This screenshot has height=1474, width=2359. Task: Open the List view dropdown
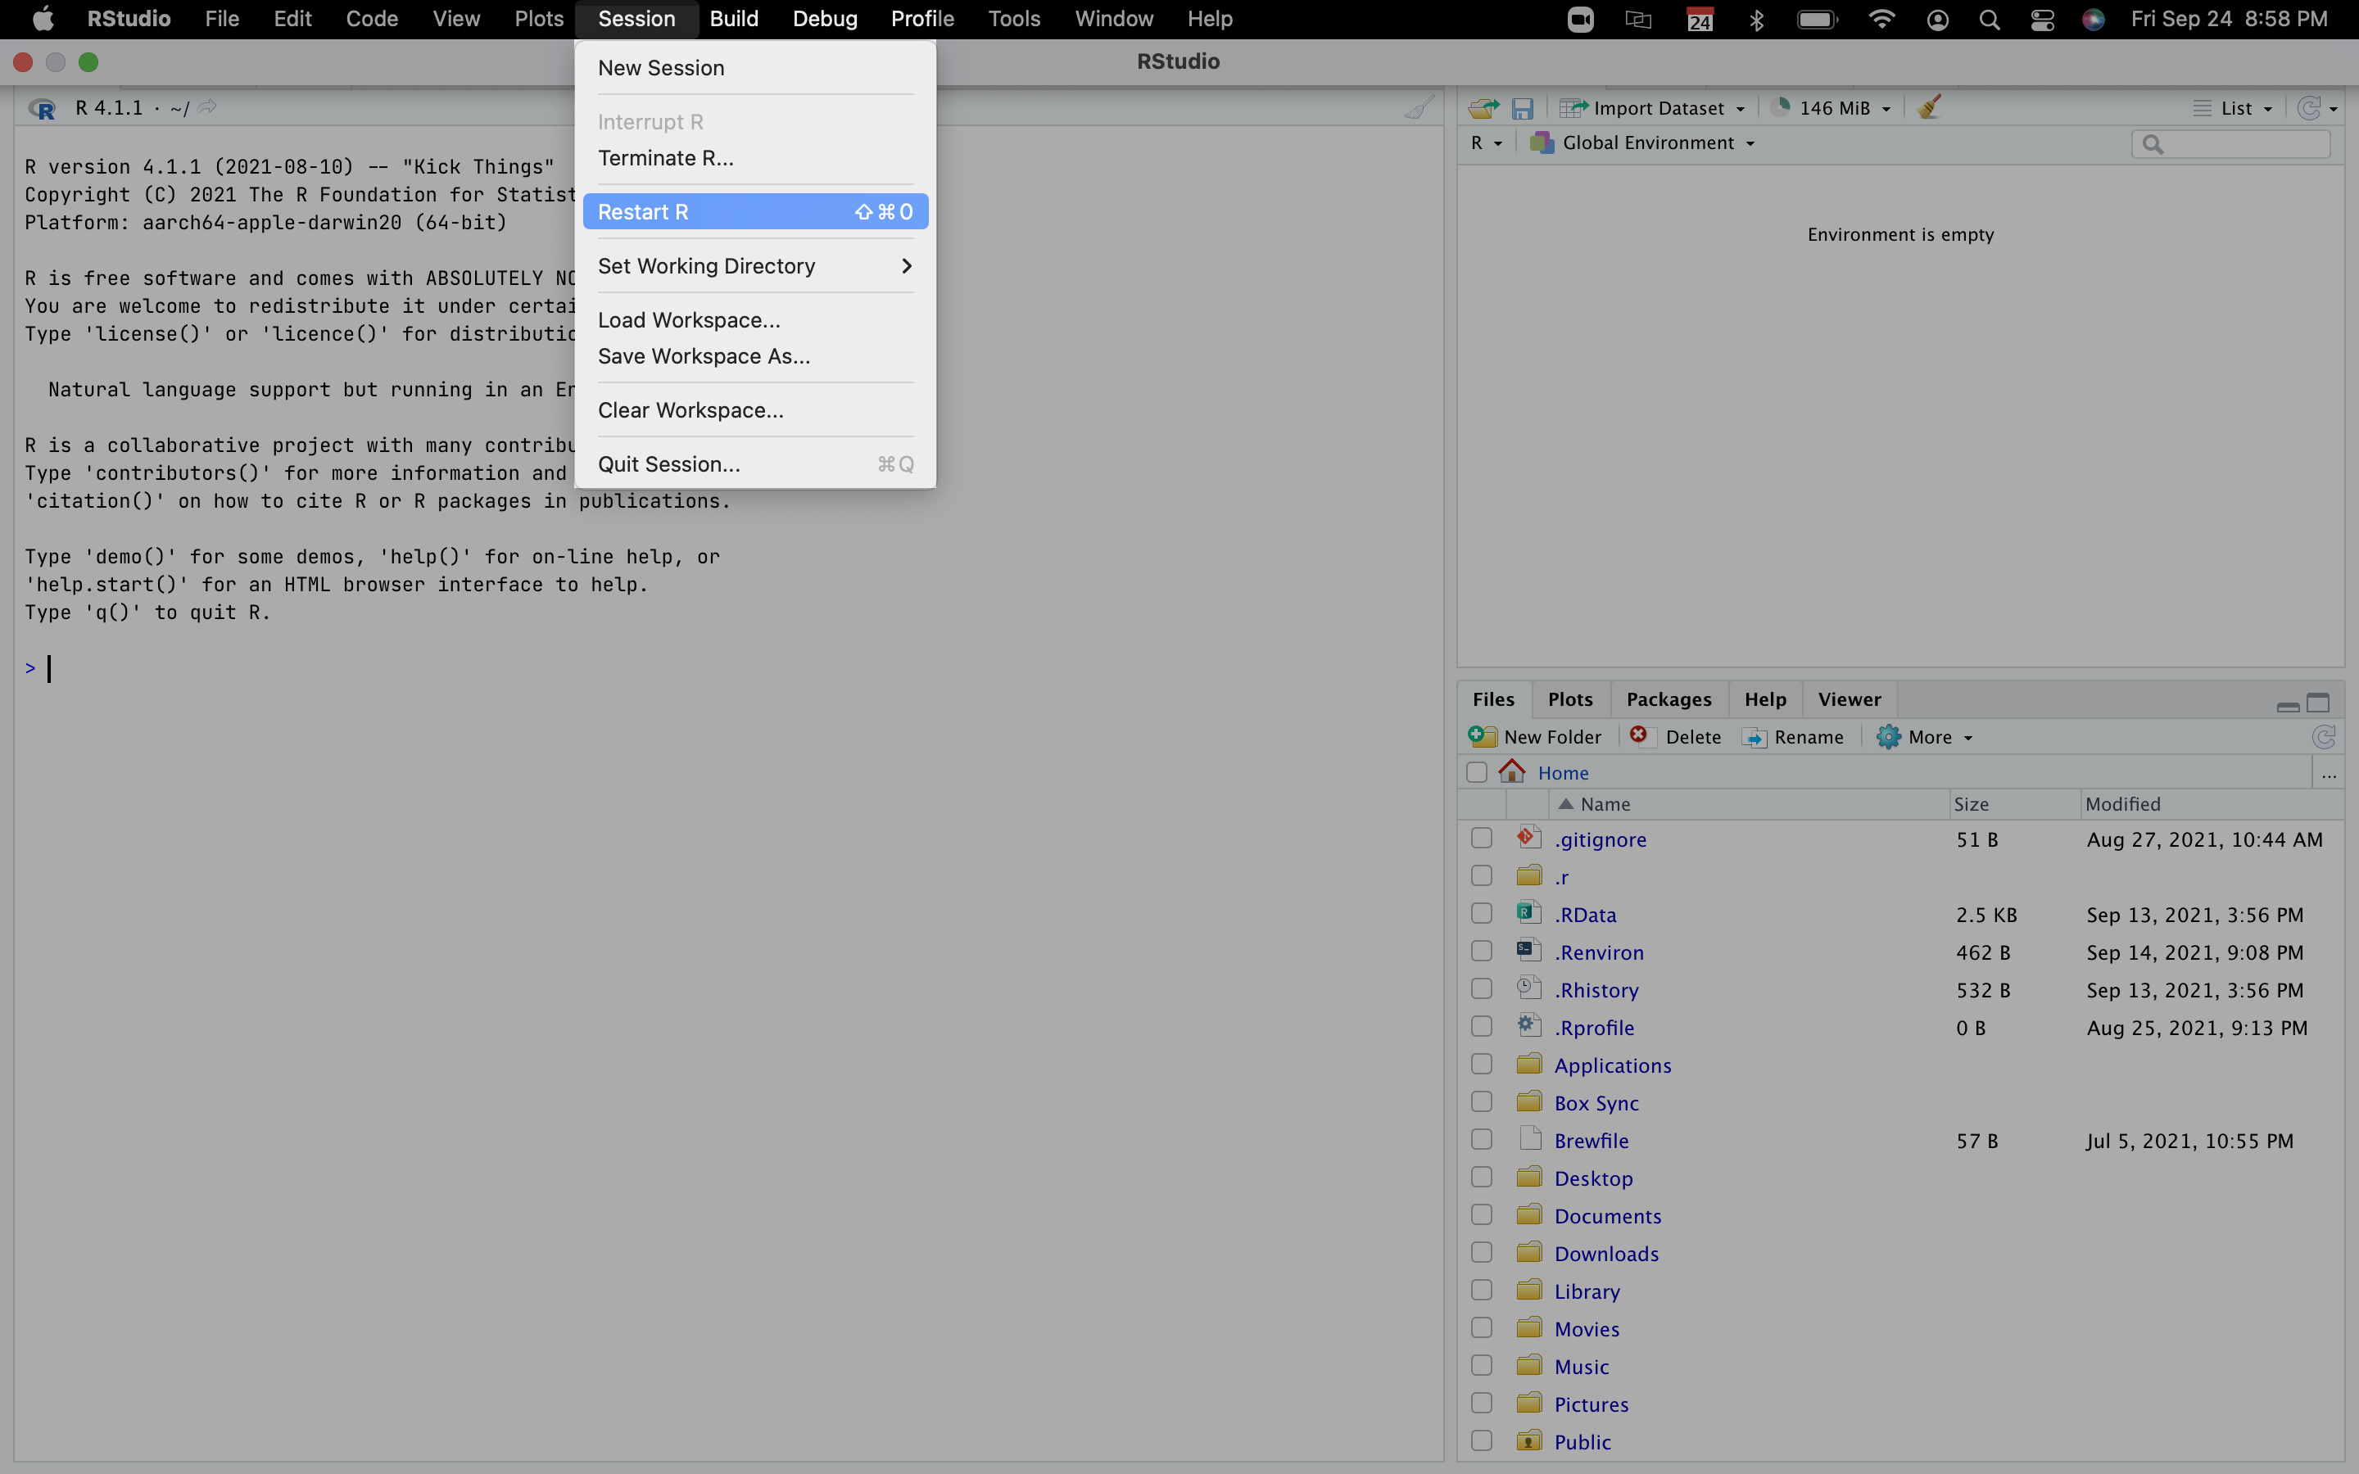[2233, 108]
